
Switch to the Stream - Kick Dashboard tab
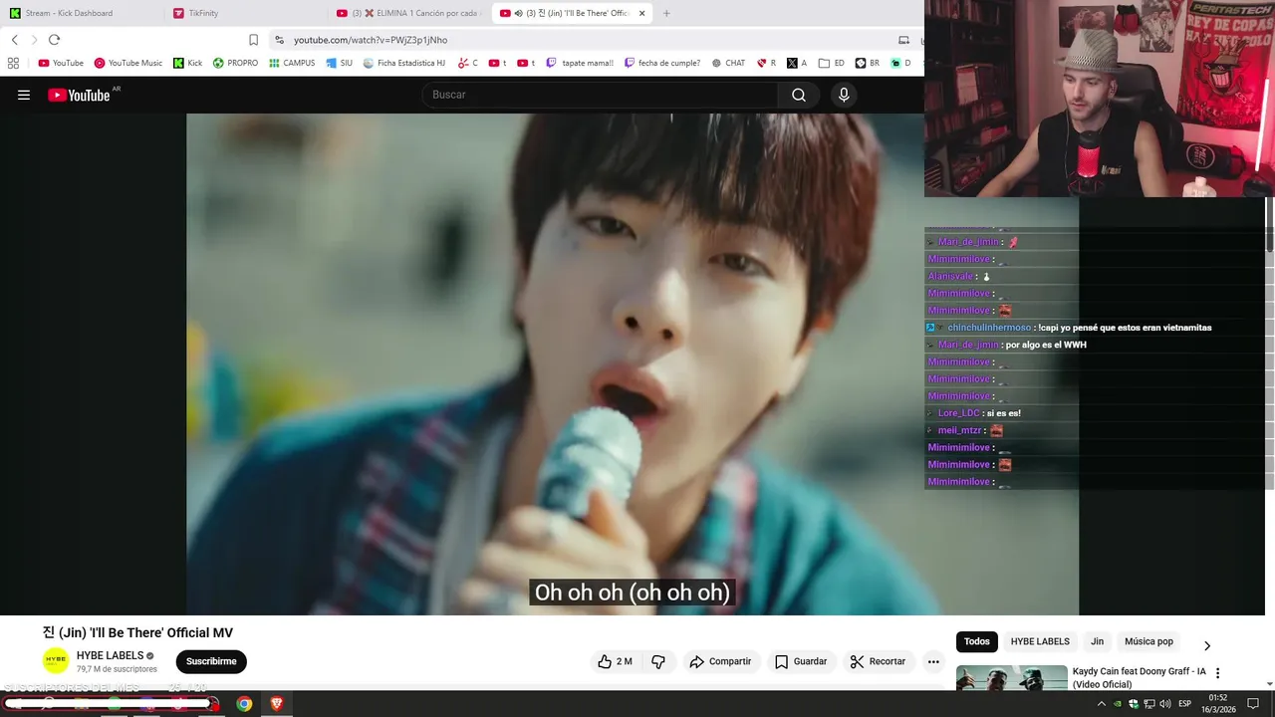point(82,13)
